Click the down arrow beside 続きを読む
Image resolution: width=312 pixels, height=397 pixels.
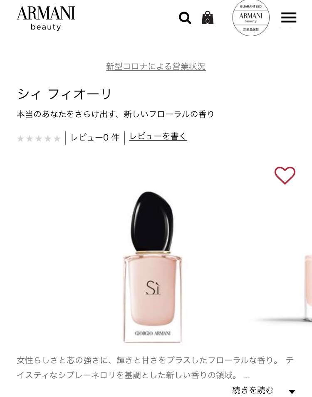(x=292, y=392)
